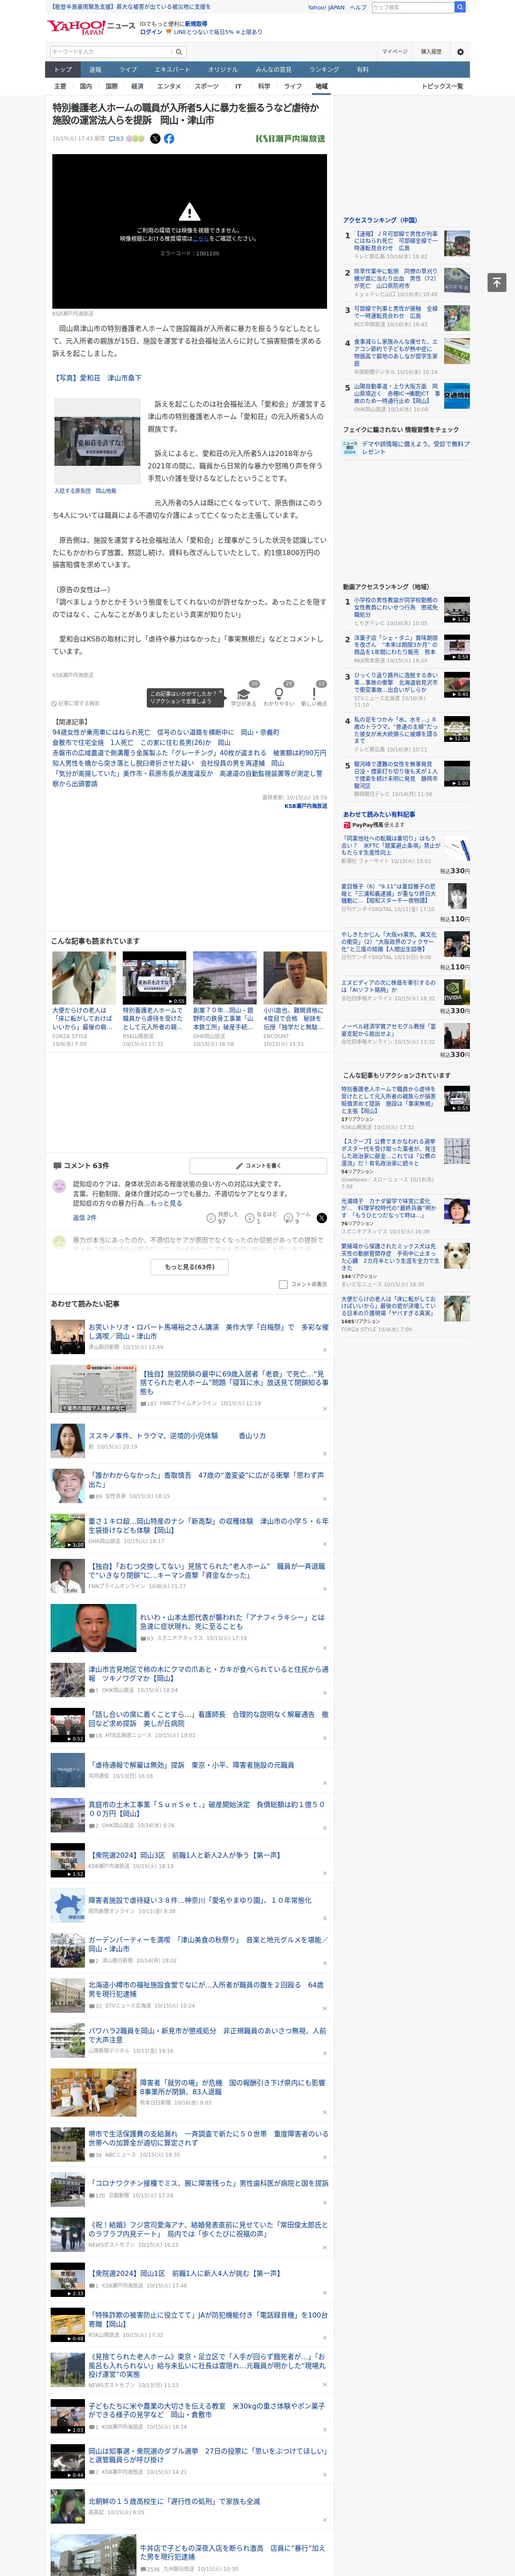
Task: Click the '購入履歴' button
Action: pos(431,52)
